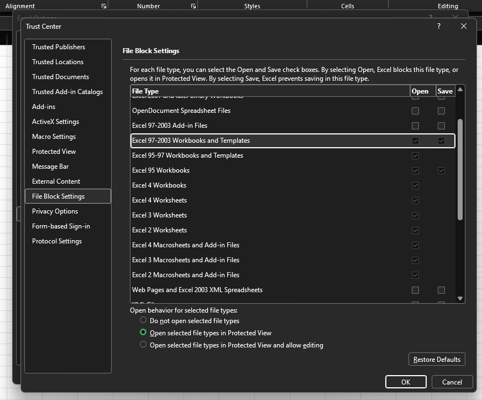The height and width of the screenshot is (400, 482).
Task: Confirm with the OK button
Action: [406, 382]
